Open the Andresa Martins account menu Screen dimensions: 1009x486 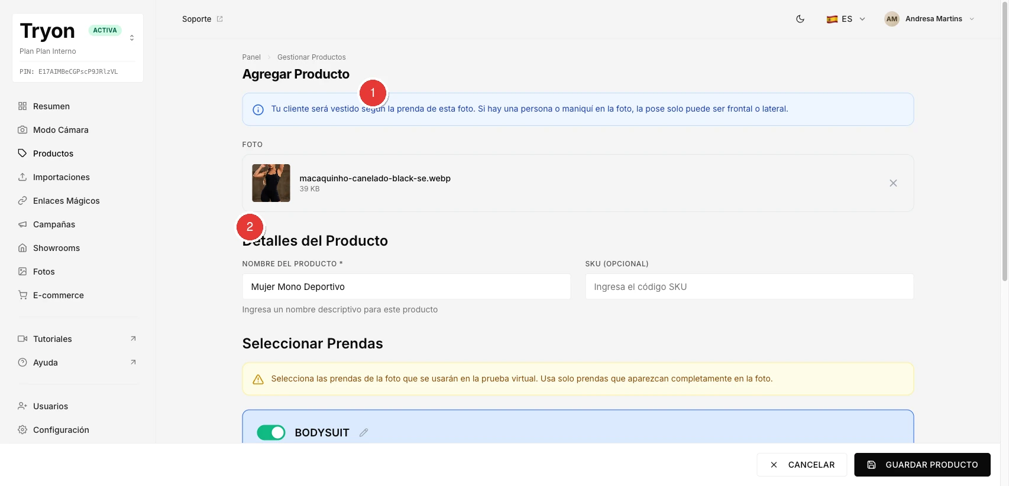930,19
